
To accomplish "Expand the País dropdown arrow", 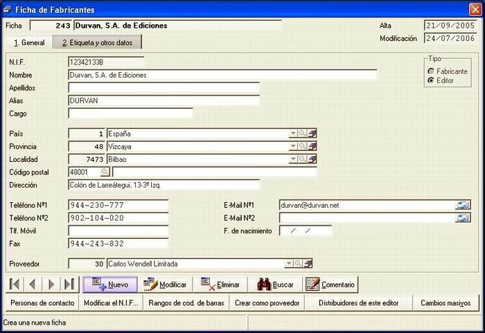I will 293,134.
